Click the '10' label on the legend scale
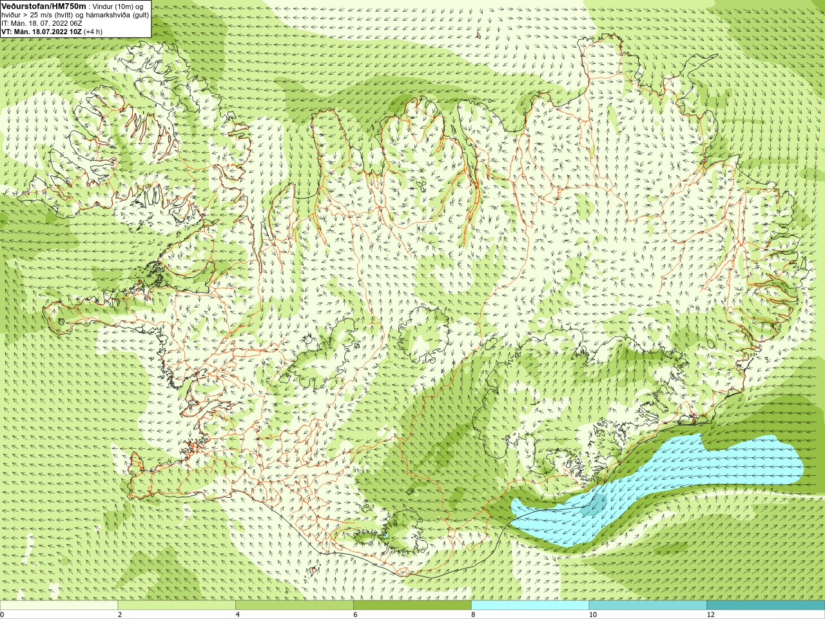825x619 pixels. point(592,614)
